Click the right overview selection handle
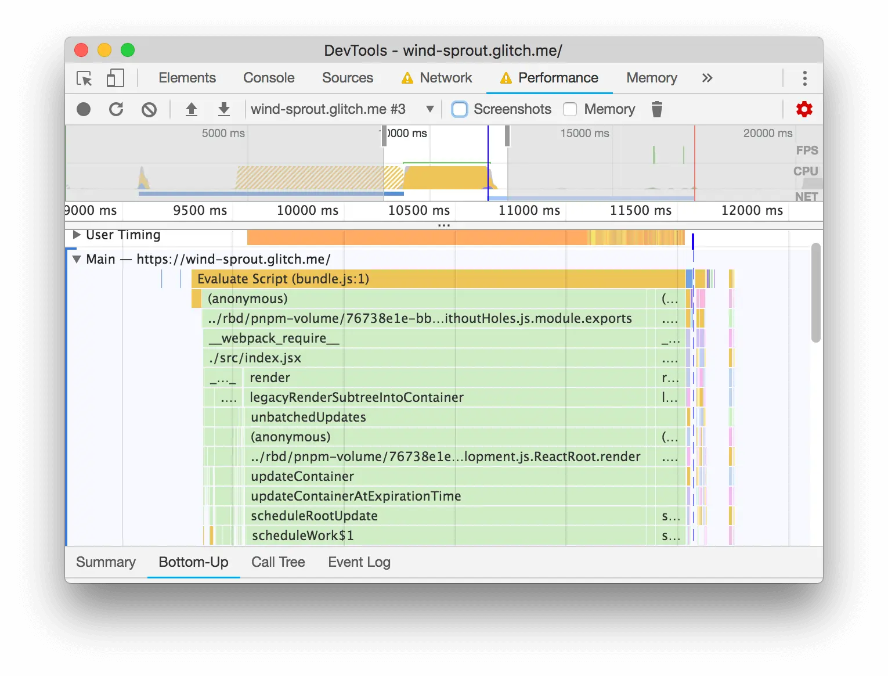This screenshot has height=676, width=888. (507, 136)
